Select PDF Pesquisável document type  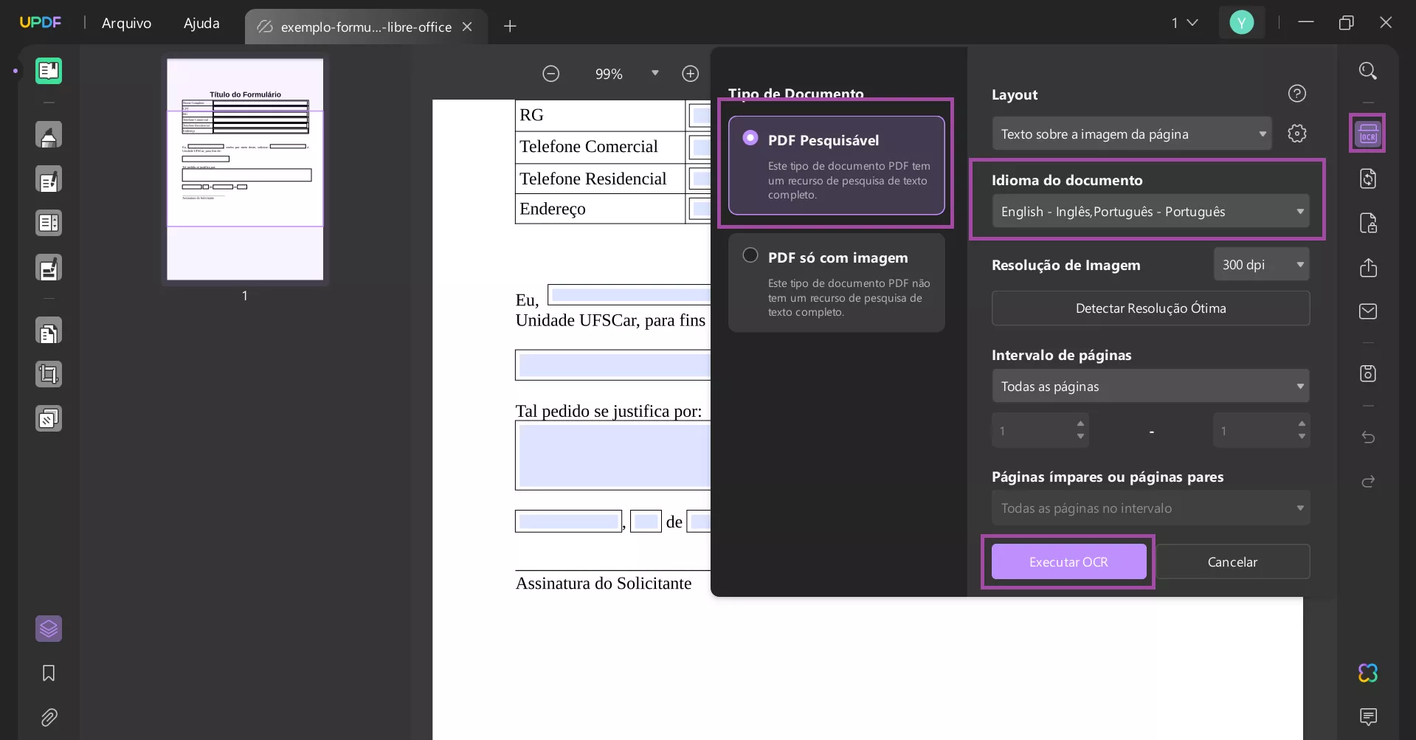(x=836, y=165)
